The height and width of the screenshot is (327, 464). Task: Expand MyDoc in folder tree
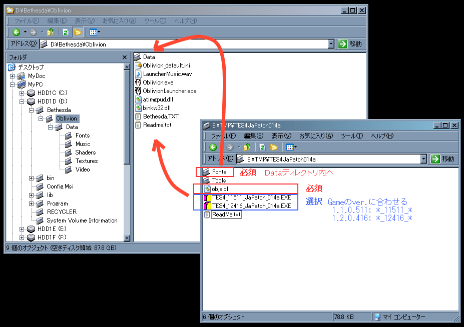(x=12, y=76)
